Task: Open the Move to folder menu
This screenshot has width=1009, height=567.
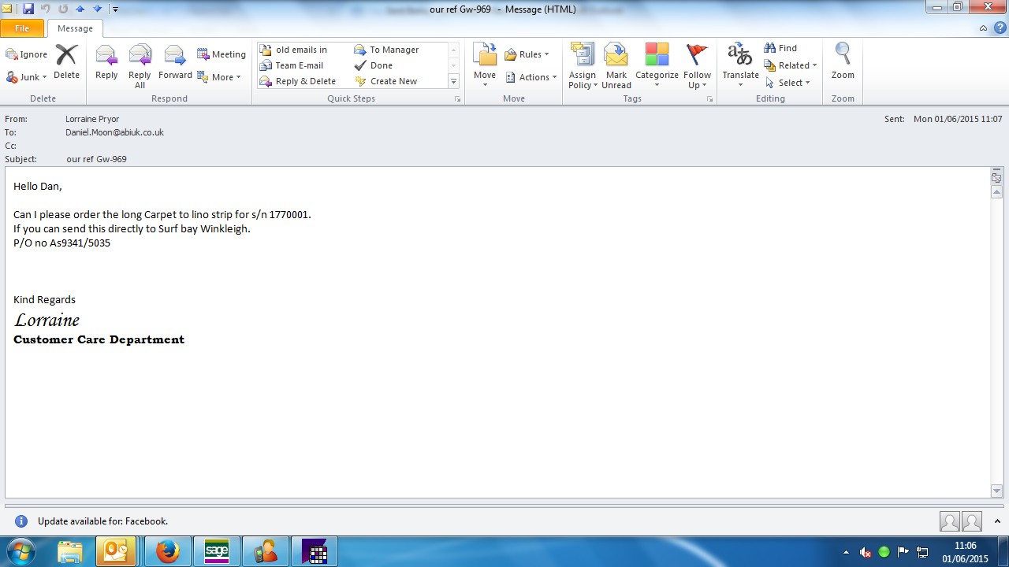Action: pyautogui.click(x=485, y=66)
